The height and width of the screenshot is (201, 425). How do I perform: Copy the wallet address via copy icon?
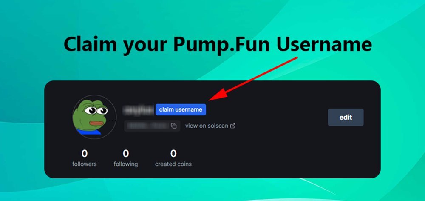coord(174,126)
